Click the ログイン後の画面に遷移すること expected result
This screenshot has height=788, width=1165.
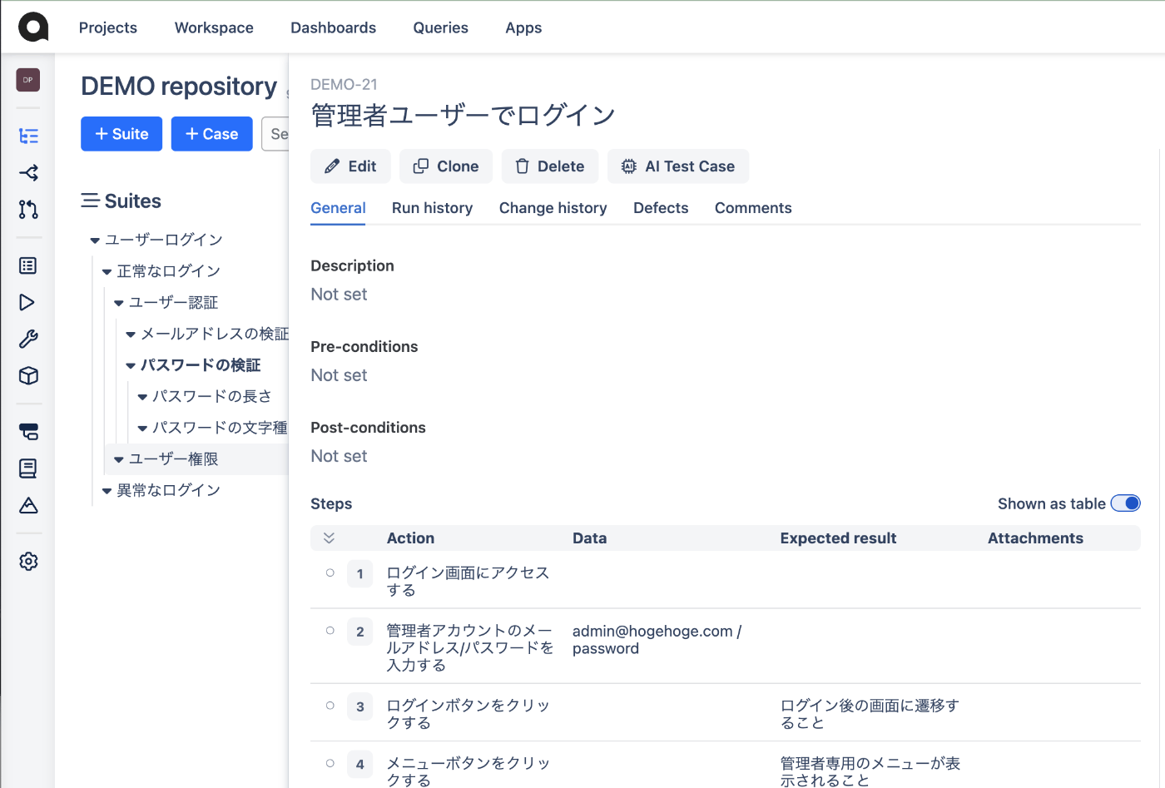coord(870,714)
